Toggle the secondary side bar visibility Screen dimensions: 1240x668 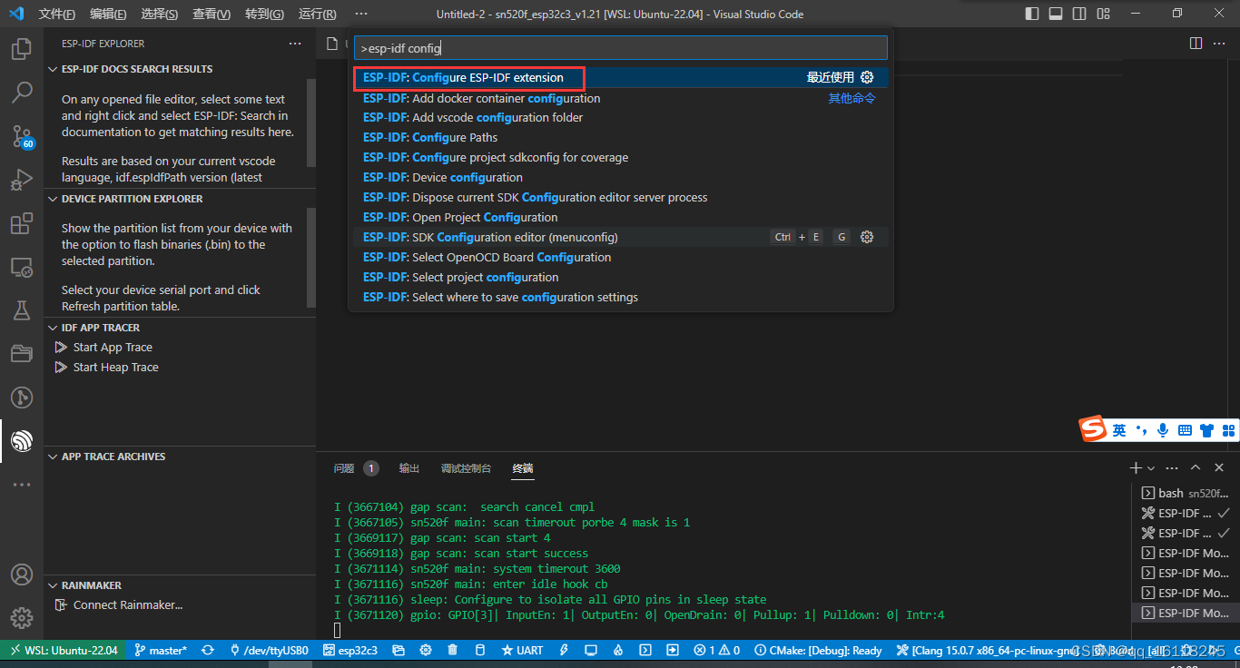click(1079, 14)
